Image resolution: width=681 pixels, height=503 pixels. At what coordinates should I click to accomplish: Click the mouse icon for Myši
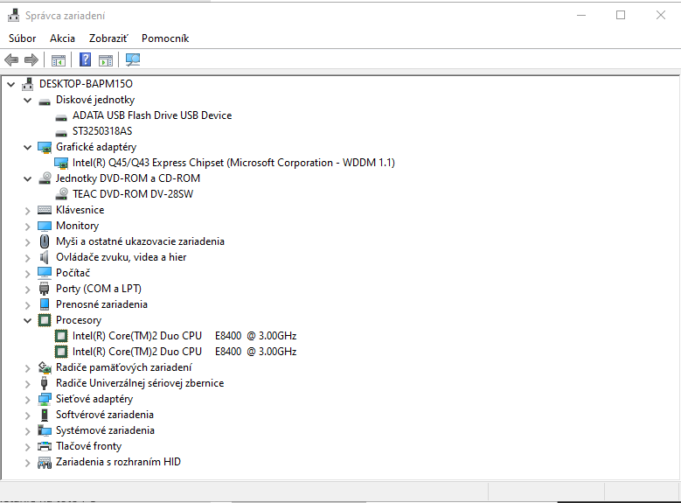tap(45, 241)
